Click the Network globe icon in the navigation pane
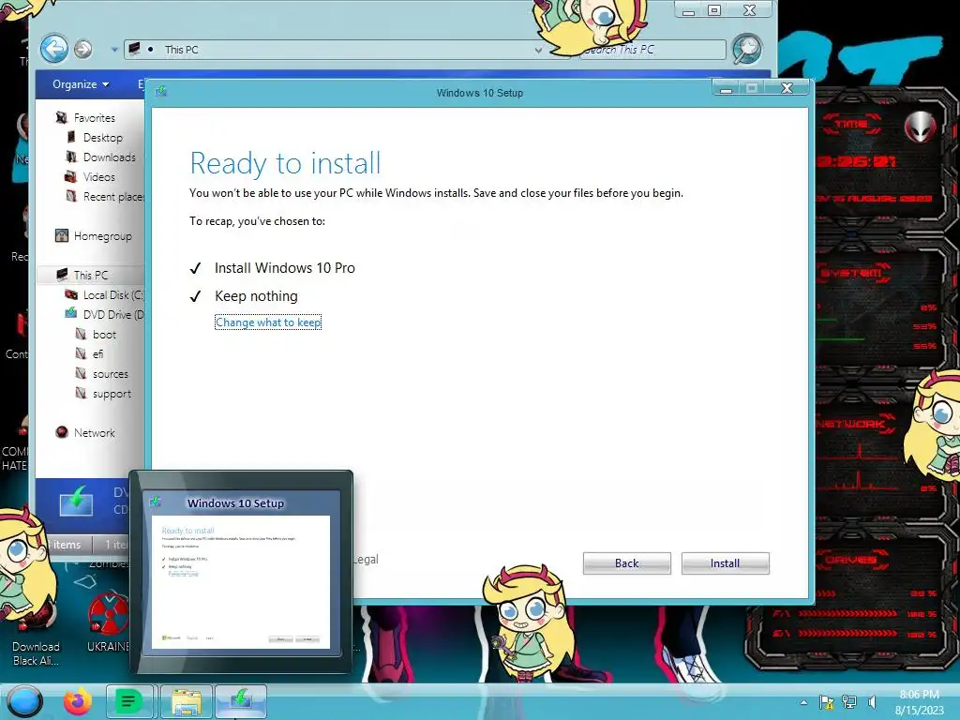960x720 pixels. tap(61, 431)
